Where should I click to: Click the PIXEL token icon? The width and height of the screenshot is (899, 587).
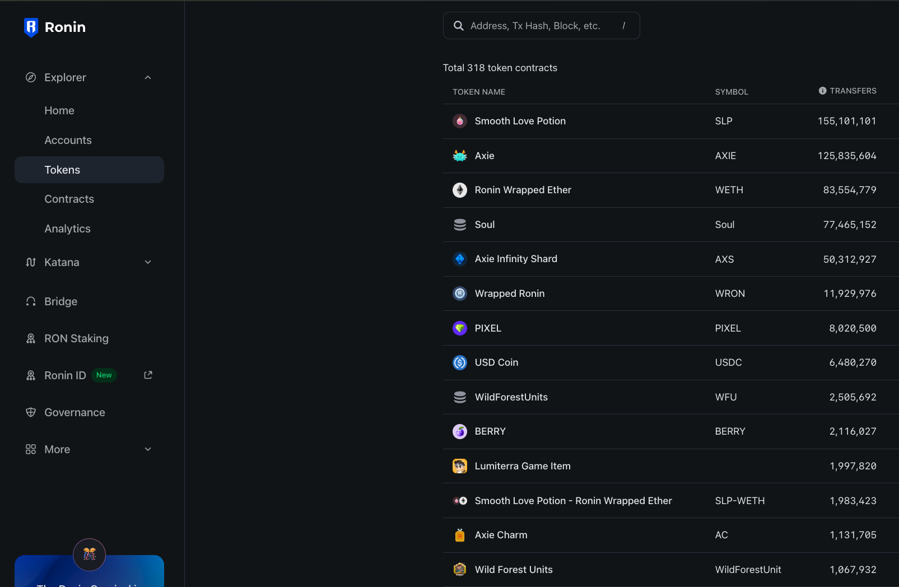(460, 328)
